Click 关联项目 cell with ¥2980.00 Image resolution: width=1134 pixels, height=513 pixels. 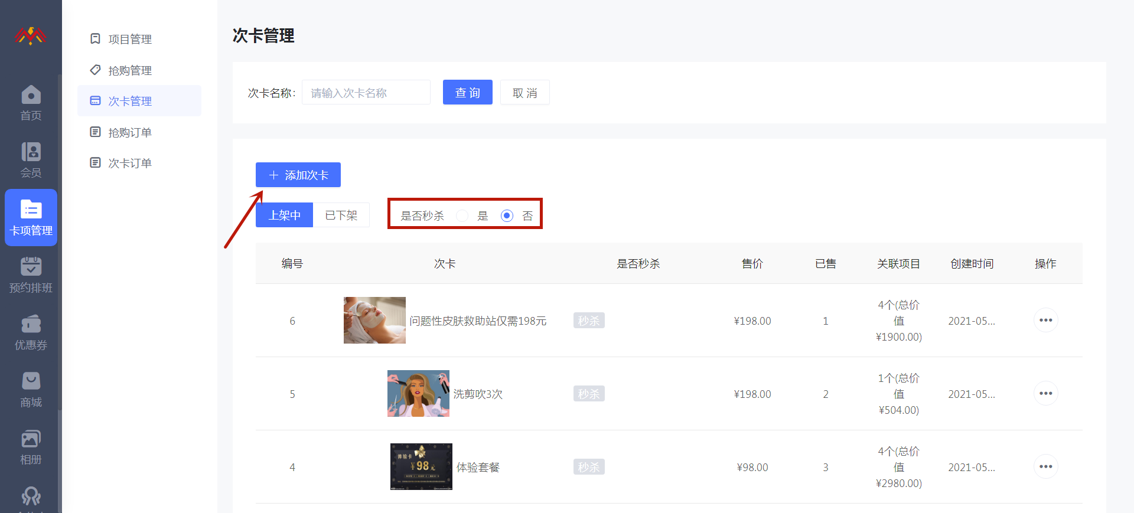(x=898, y=467)
